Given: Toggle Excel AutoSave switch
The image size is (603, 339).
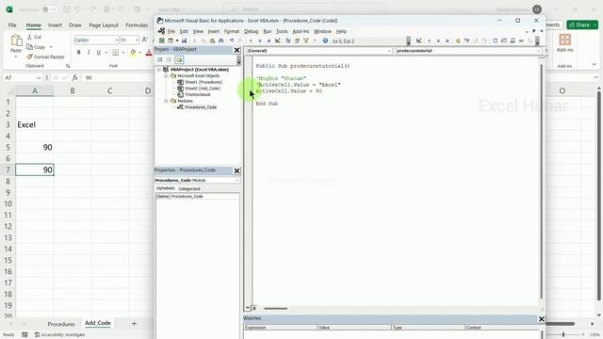Looking at the screenshot, I should pos(50,9).
